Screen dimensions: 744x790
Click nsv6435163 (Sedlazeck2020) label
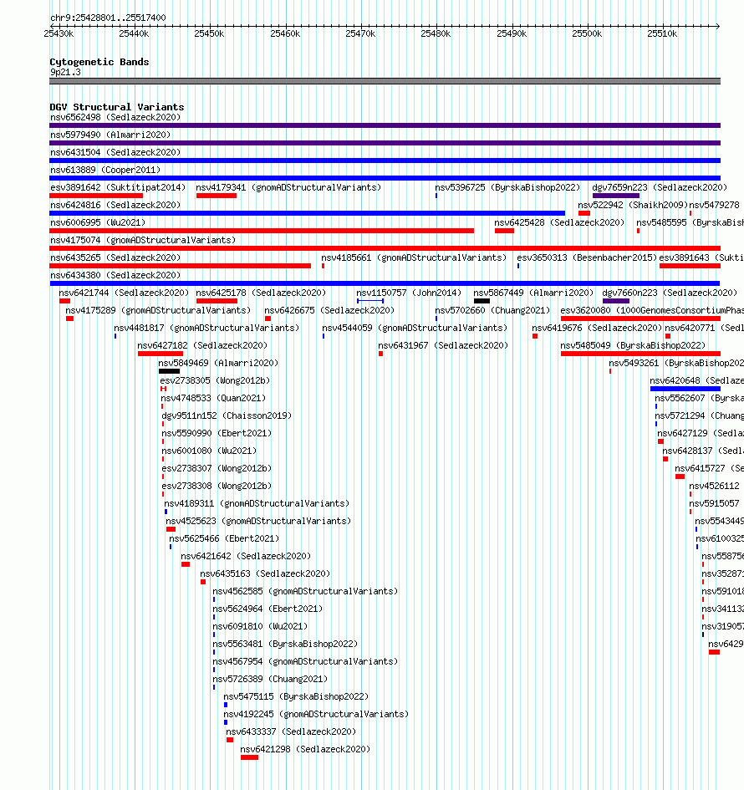(x=265, y=573)
